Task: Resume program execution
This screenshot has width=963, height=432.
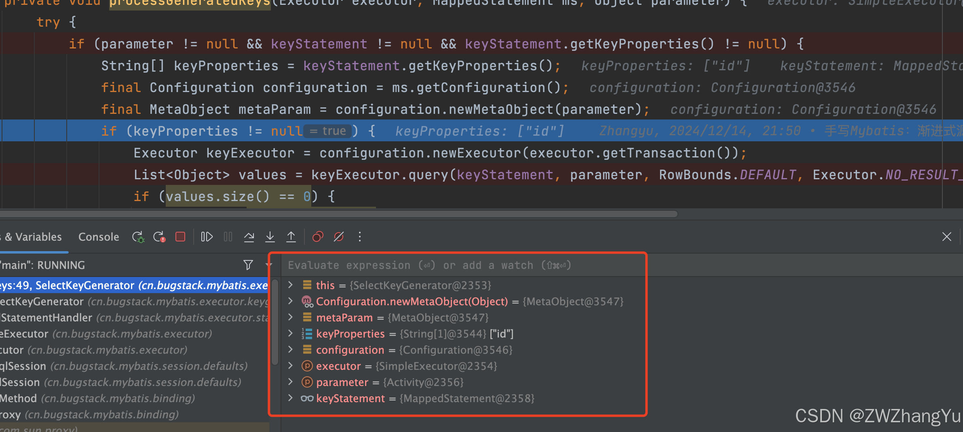Action: [207, 237]
